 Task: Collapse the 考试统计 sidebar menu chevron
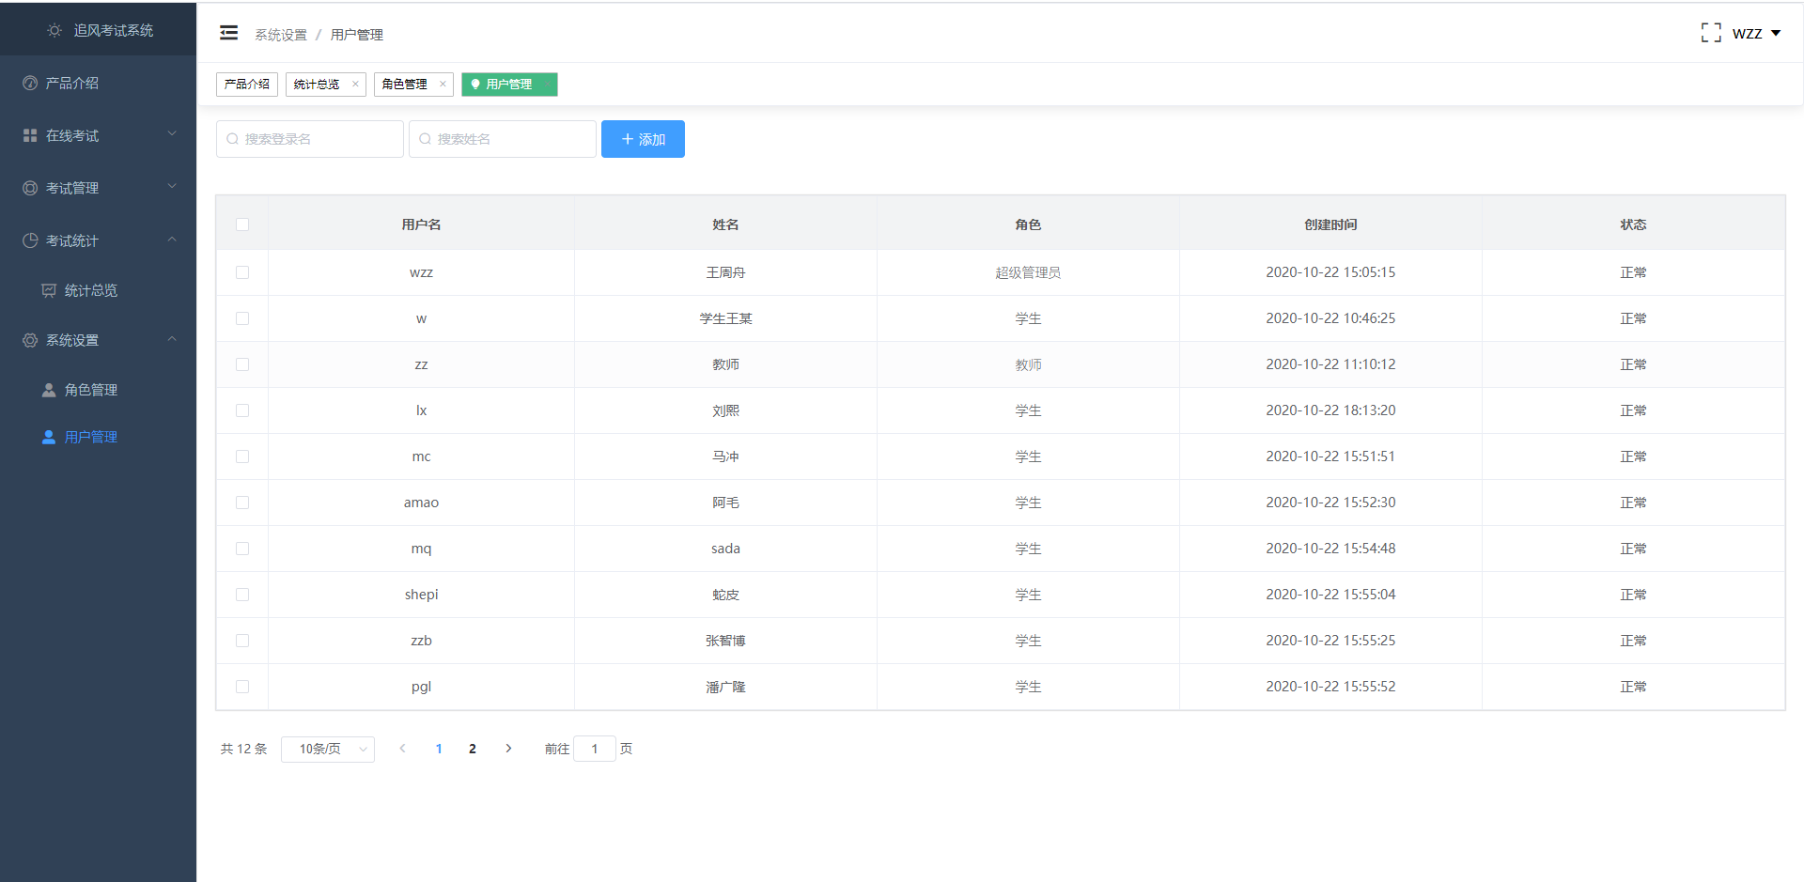click(x=172, y=240)
